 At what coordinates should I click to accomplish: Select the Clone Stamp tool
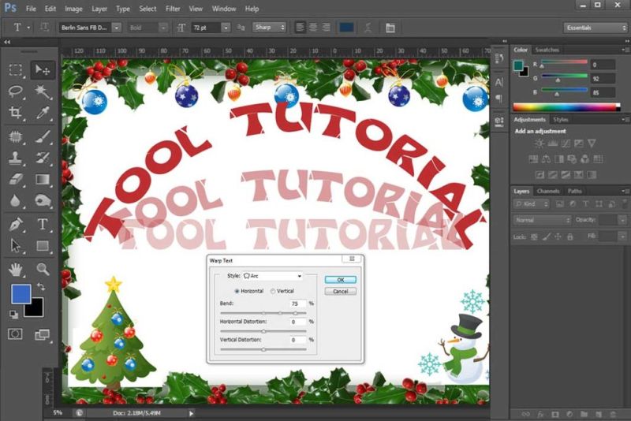coord(15,158)
